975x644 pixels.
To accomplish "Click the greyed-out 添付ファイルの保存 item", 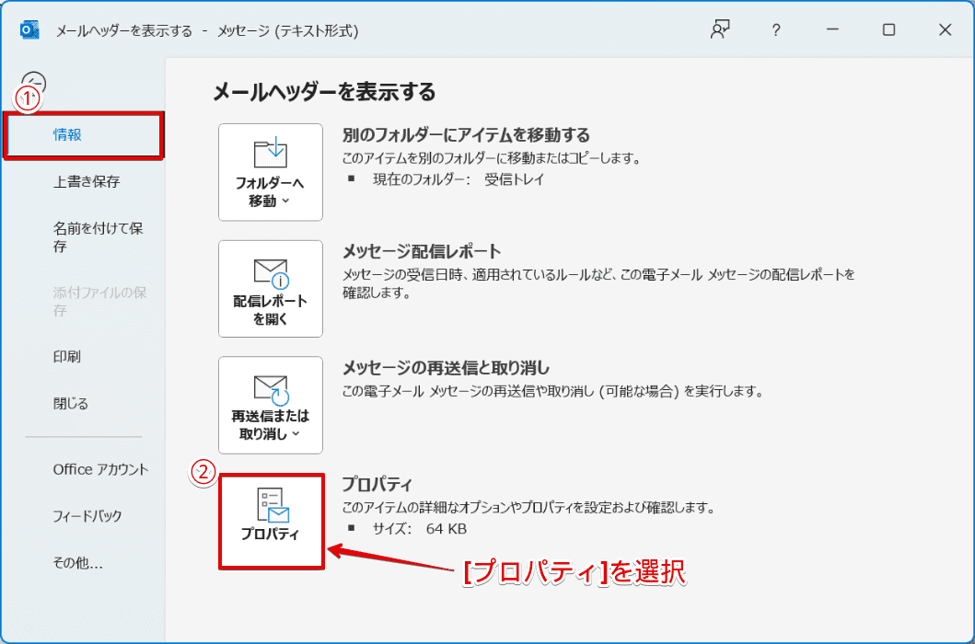I will pos(99,301).
